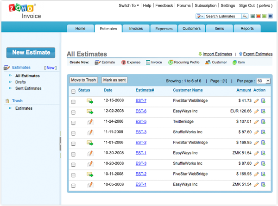Click the sent status icon for the 10-11-2008 estimate
Screen dimensions: 278x206
[90, 175]
